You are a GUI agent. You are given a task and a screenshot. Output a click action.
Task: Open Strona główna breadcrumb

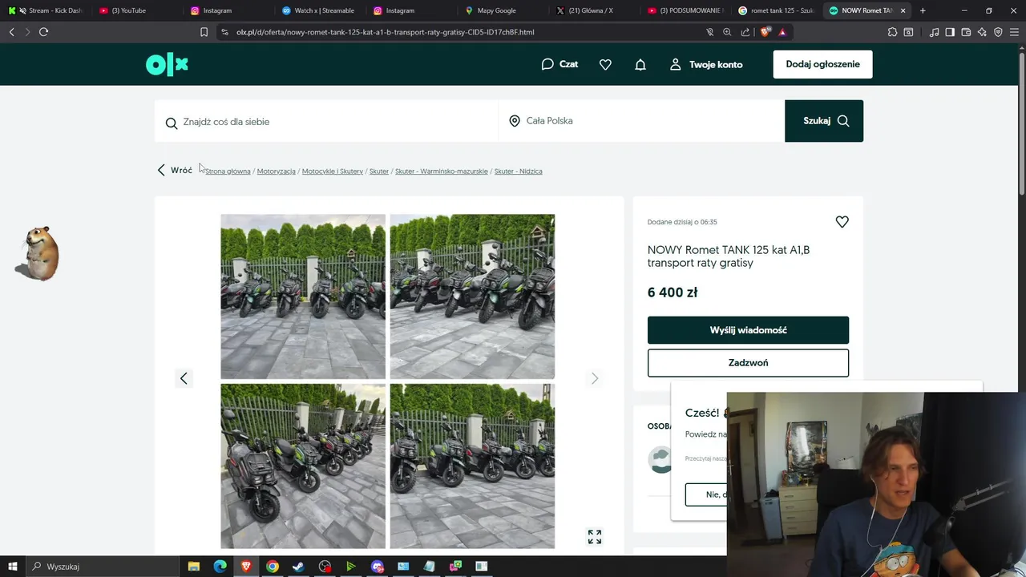[228, 171]
